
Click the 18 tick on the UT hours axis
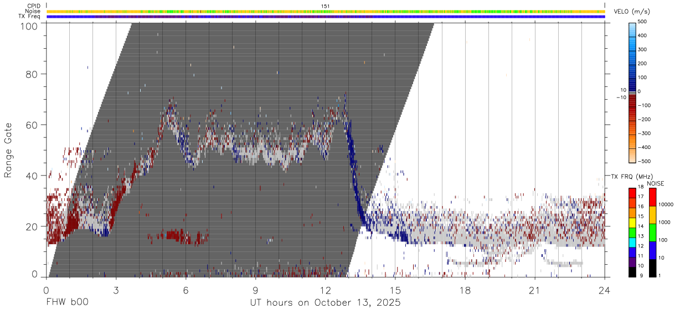click(465, 290)
